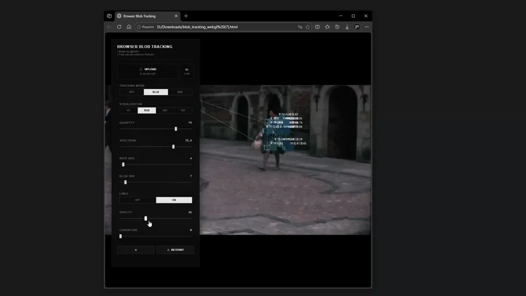Click the Spectrum slider handle
The width and height of the screenshot is (526, 296).
tap(174, 147)
